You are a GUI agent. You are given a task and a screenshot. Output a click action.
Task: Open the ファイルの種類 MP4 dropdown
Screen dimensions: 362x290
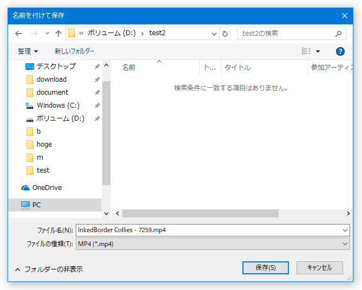(213, 244)
